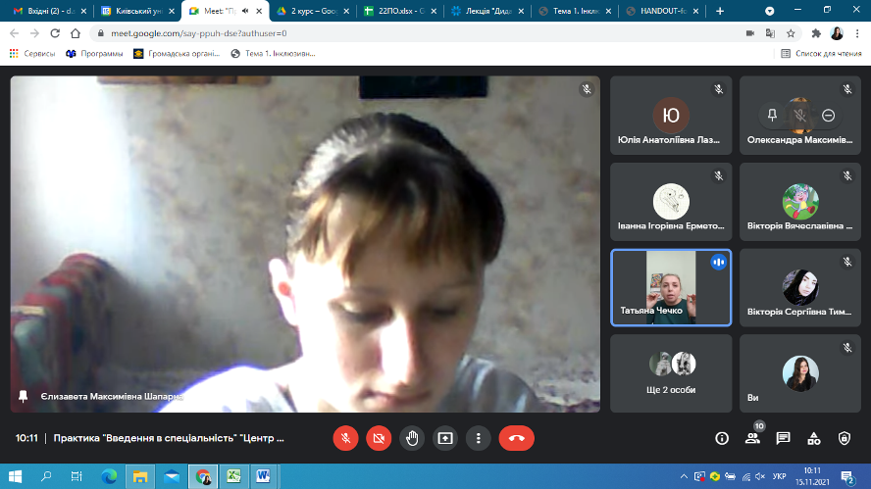
Task: Open Word from taskbar
Action: pos(263,476)
